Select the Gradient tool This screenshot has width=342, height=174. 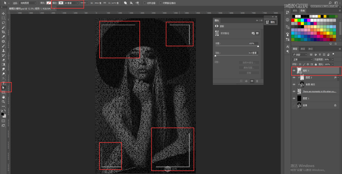[3, 65]
